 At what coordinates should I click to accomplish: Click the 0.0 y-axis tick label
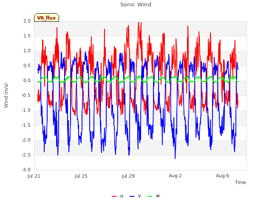[x=27, y=80]
